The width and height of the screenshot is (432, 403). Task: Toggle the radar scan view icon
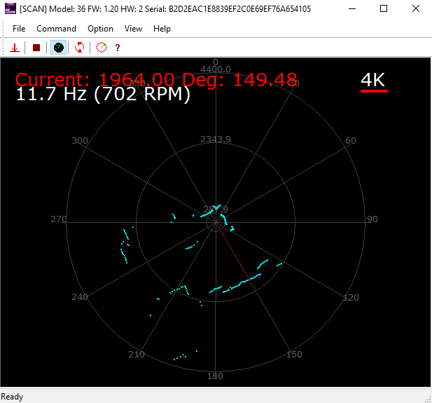tap(59, 48)
